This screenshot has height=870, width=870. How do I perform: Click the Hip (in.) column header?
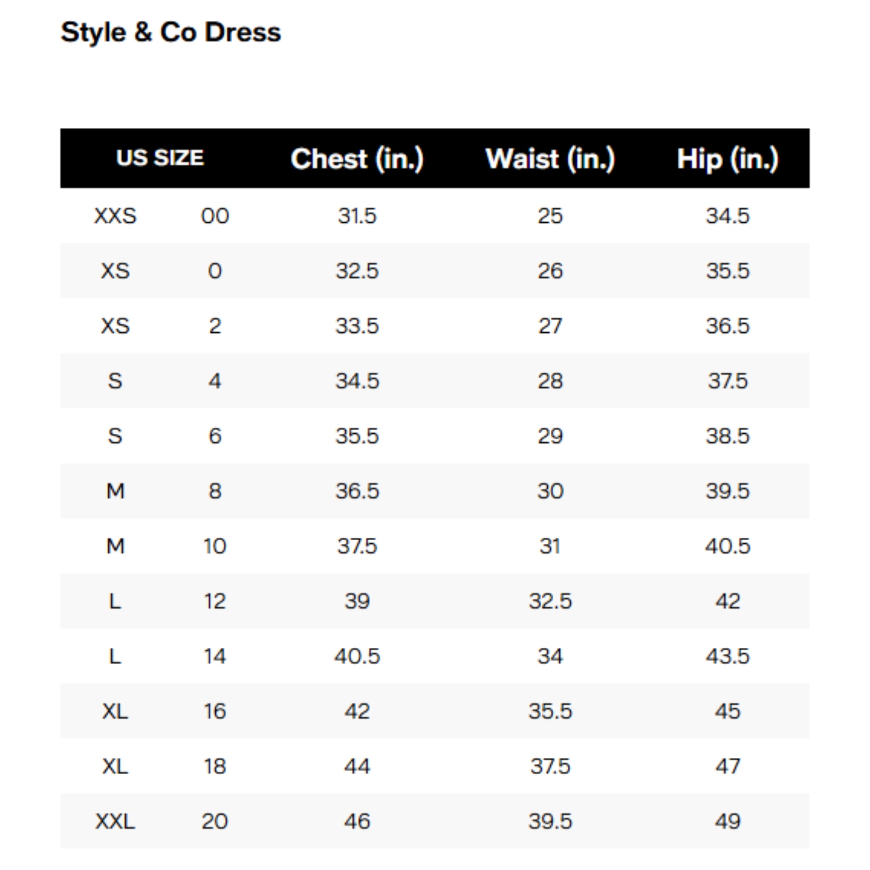(x=728, y=159)
